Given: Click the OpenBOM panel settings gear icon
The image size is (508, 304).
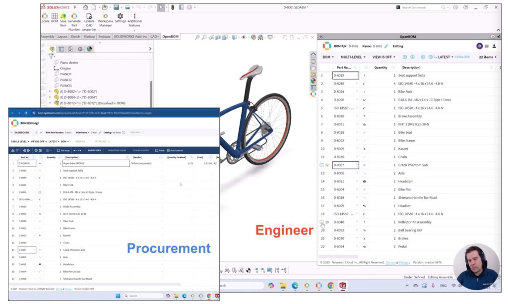Looking at the screenshot, I should coord(493,37).
